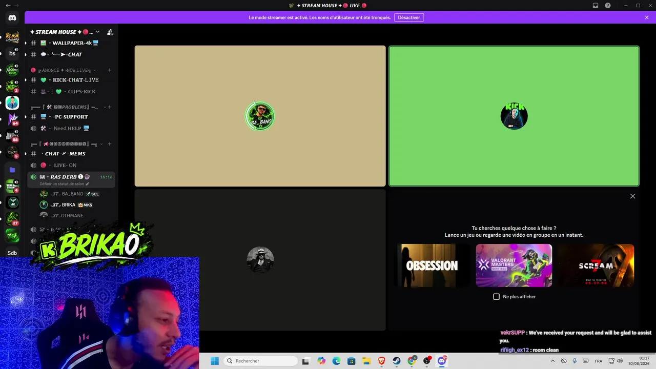
Task: Select user BRIKA in voice channel
Action: tap(76, 205)
